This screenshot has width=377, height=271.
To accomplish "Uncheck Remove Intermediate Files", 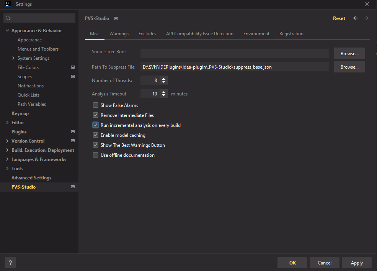I will tap(96, 115).
